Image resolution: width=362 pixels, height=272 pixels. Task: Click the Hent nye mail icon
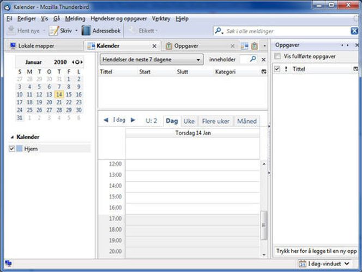click(x=11, y=31)
